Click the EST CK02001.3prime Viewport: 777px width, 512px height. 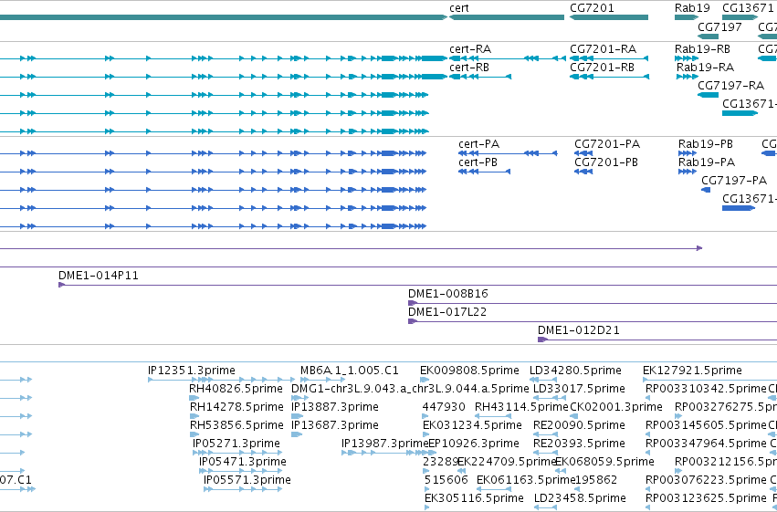tap(616, 408)
